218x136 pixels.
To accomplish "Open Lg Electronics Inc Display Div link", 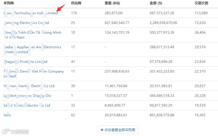I will tap(27, 96).
